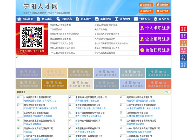
Task: Open 山东恒信高科能源有限公司 company link
Action: click(x=37, y=113)
